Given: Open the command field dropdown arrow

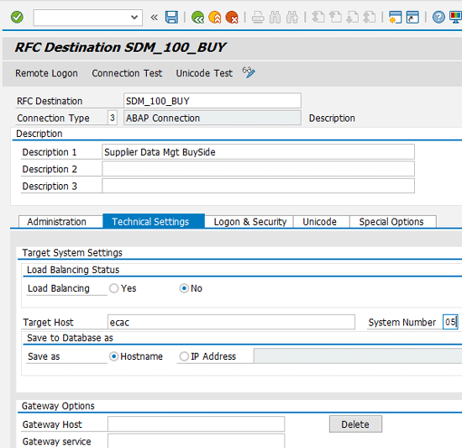Looking at the screenshot, I should [x=134, y=18].
